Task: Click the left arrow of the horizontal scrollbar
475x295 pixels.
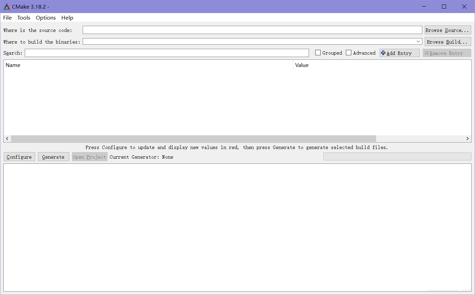Action: 7,138
